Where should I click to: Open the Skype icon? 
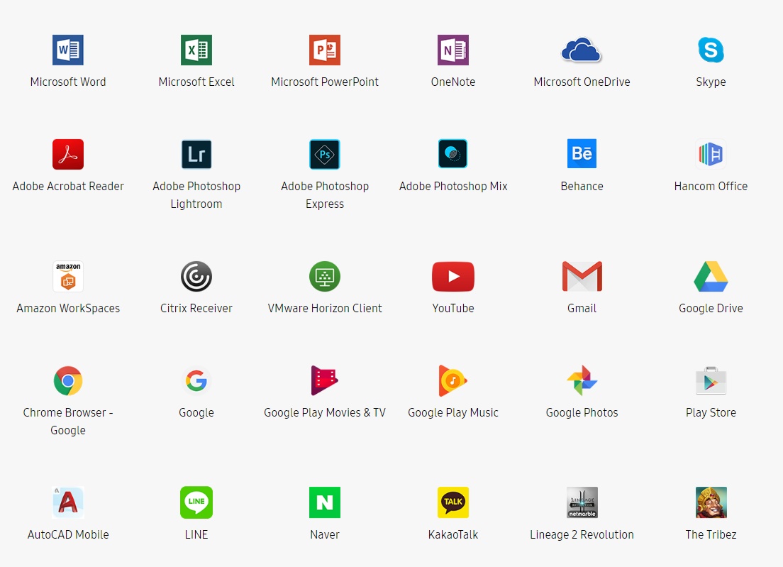point(711,50)
